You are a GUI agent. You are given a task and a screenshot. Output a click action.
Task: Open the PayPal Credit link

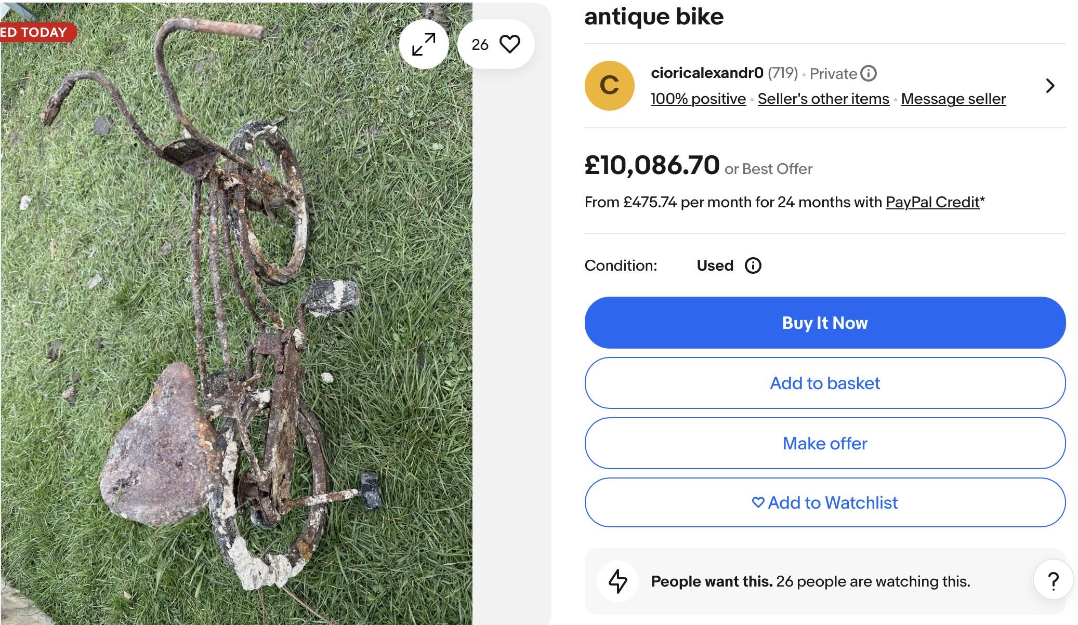932,202
